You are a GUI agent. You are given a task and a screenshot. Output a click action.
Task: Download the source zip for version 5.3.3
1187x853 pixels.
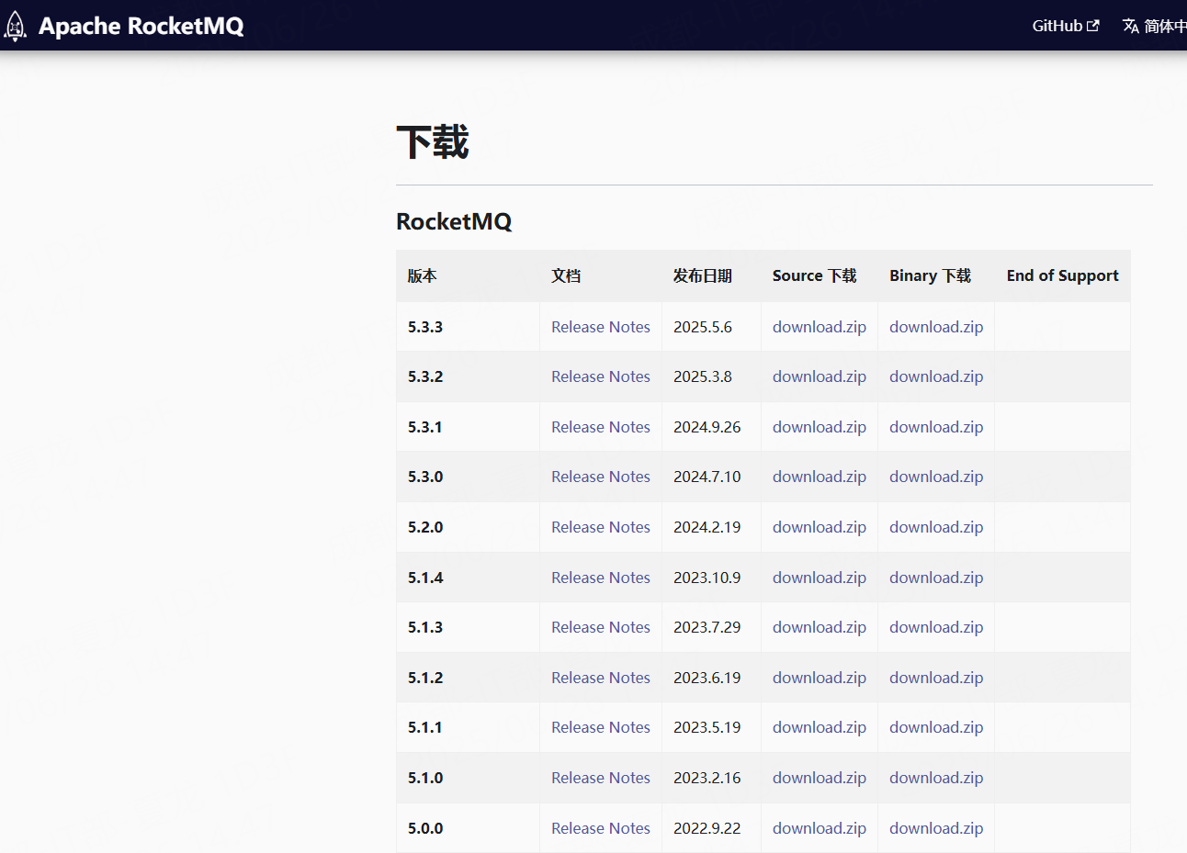click(819, 326)
